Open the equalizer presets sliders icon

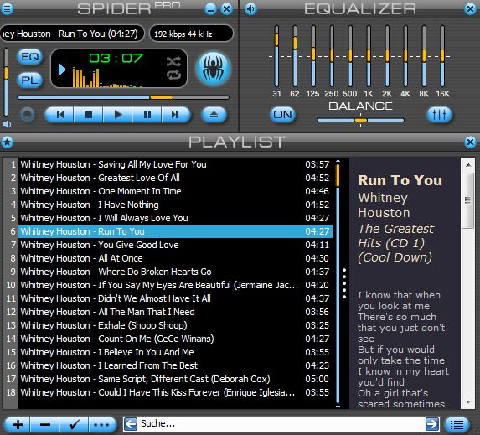pos(439,115)
